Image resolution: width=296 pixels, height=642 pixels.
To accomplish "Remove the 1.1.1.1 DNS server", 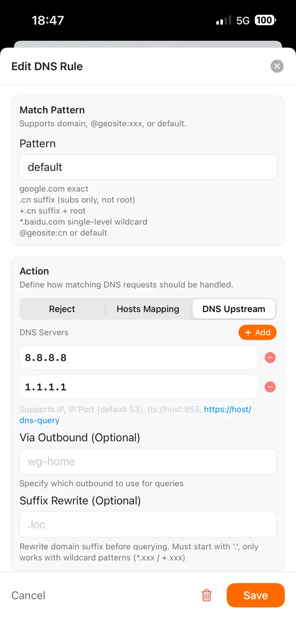I will (x=270, y=387).
